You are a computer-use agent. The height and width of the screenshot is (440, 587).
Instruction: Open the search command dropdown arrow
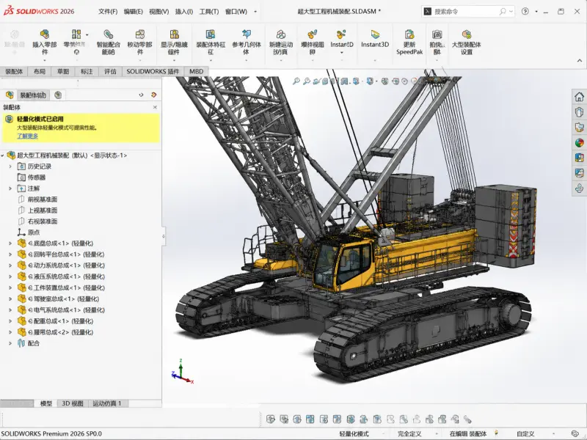pyautogui.click(x=511, y=12)
